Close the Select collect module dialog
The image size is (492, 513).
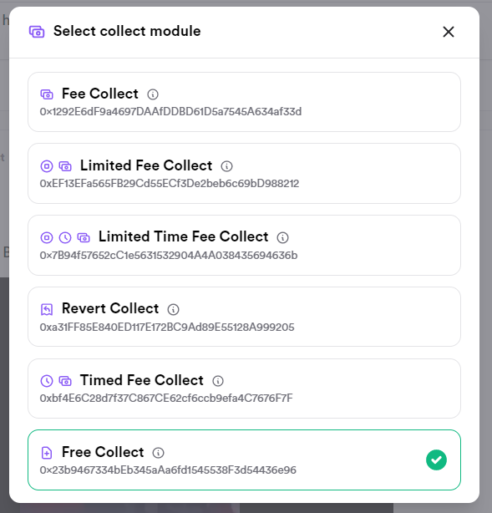[x=449, y=32]
